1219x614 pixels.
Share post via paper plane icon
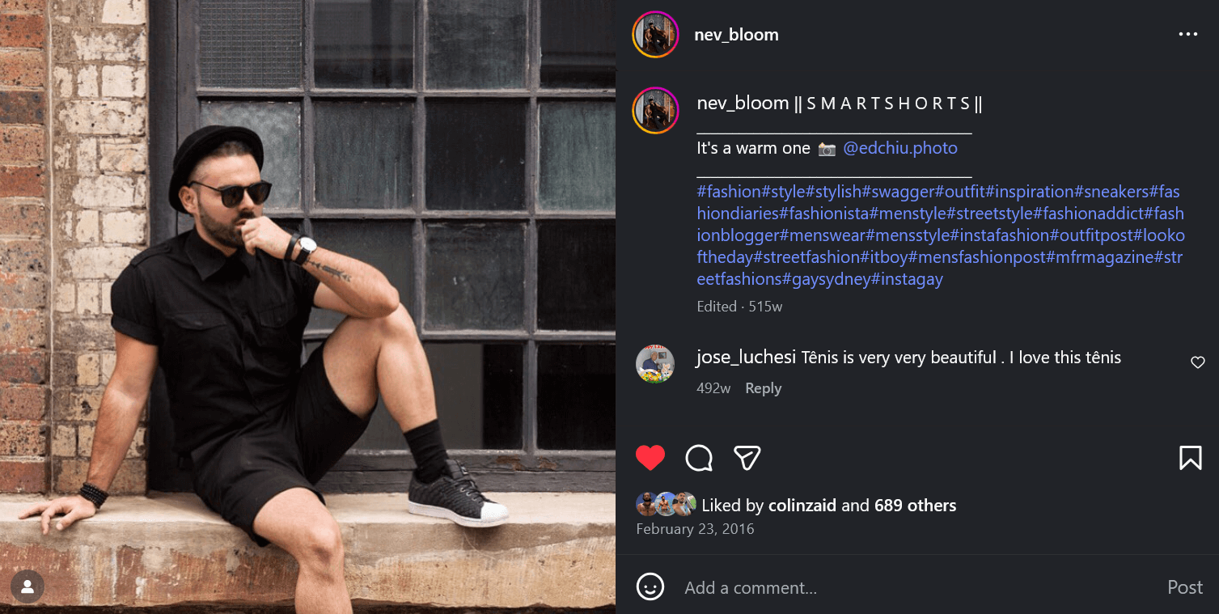(747, 458)
